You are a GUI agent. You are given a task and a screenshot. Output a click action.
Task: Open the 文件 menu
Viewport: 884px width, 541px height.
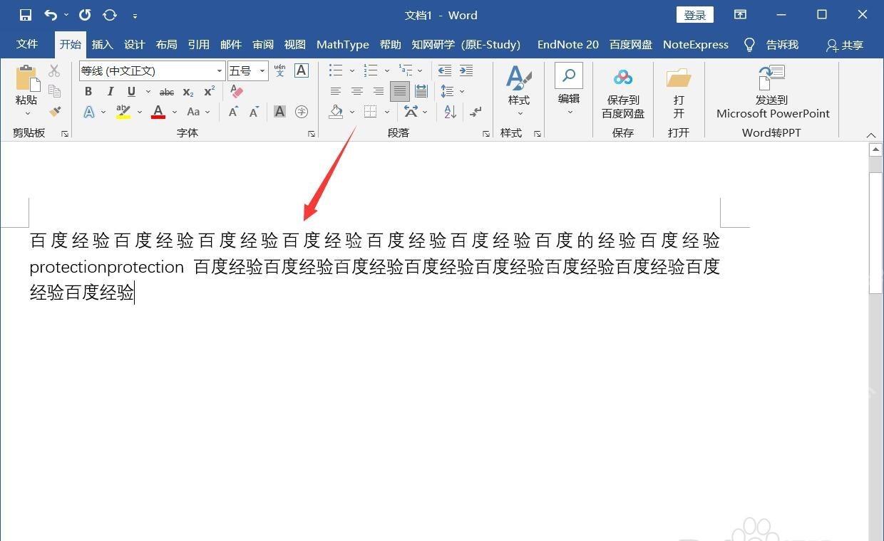point(27,44)
